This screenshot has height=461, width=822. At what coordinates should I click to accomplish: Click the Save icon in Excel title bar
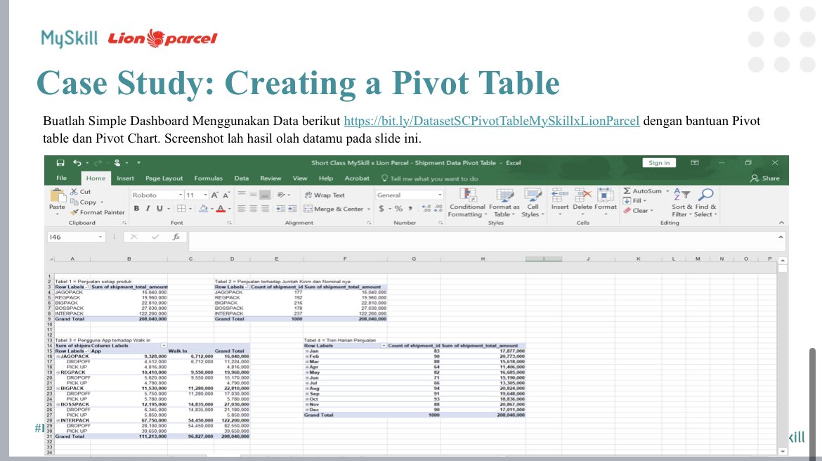tap(60, 162)
